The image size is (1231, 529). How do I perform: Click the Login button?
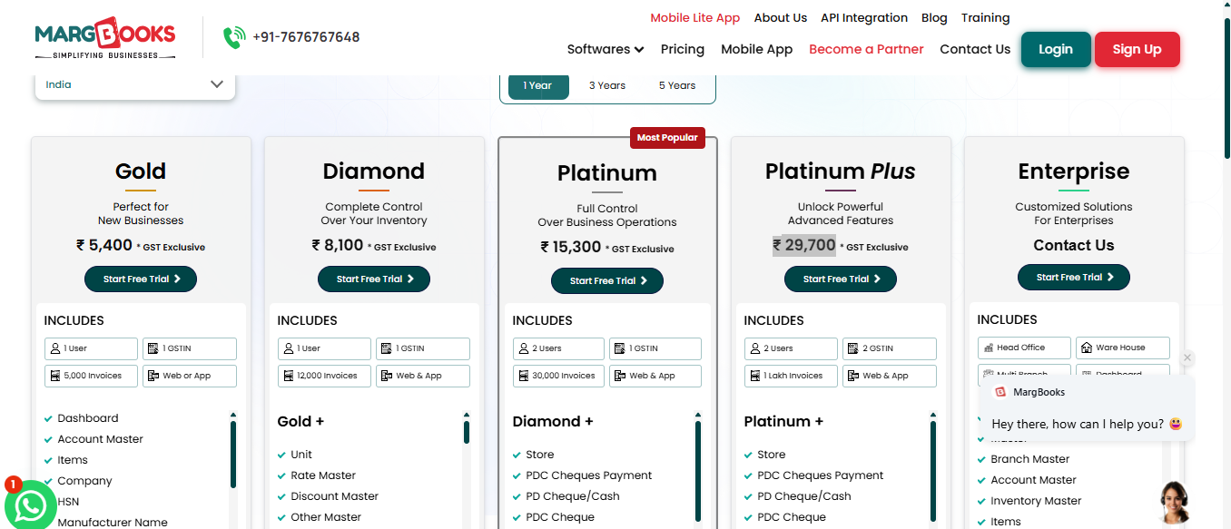1056,49
